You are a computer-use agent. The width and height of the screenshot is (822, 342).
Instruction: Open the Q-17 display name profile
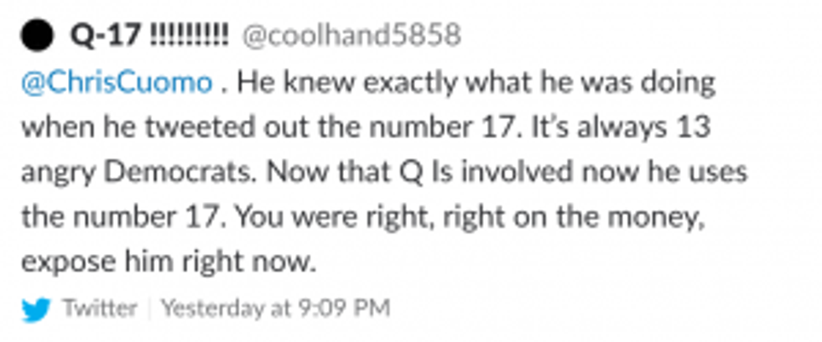tap(107, 36)
